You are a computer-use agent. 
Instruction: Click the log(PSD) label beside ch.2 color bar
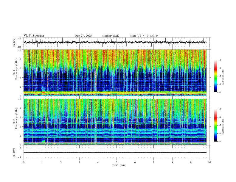(223, 127)
